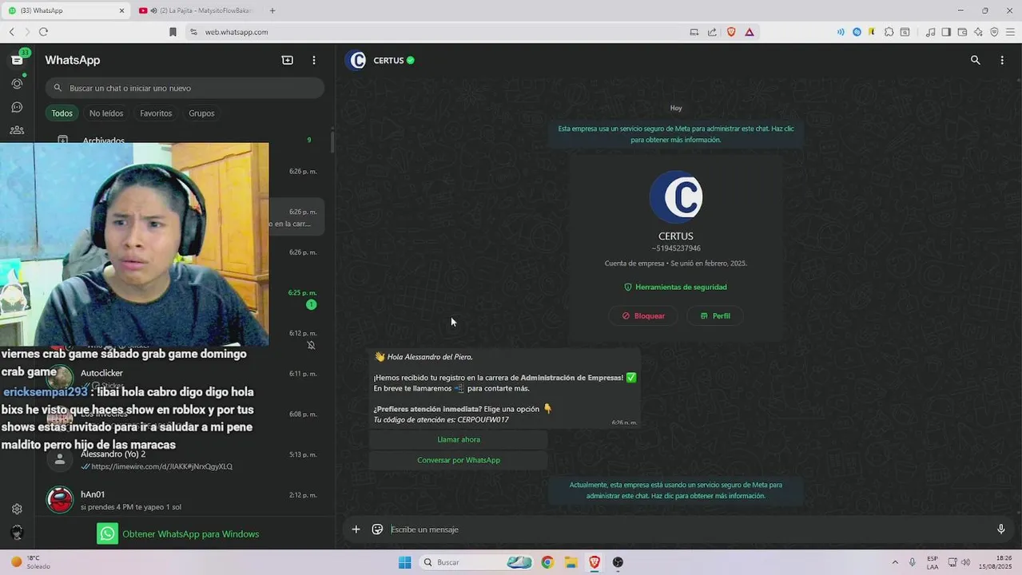This screenshot has width=1022, height=575.
Task: Click the top Meta secure service notice
Action: (x=676, y=134)
